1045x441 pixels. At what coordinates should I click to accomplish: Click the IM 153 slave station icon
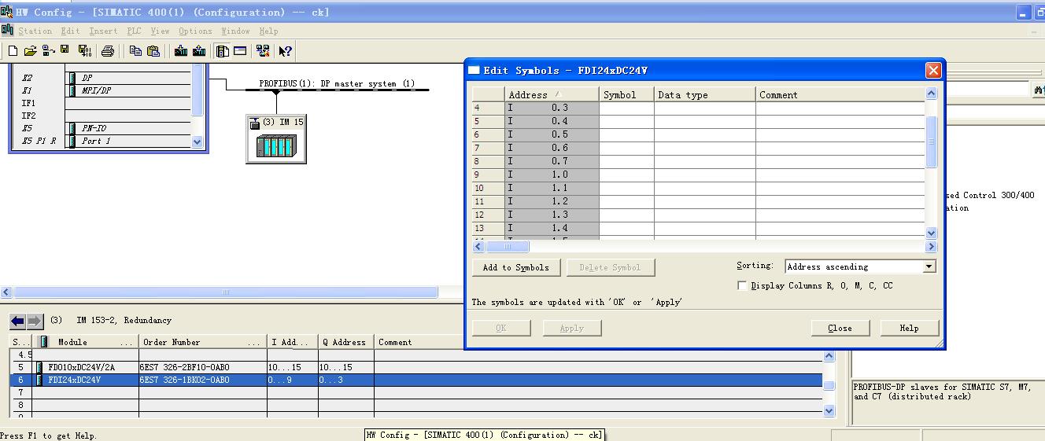pos(275,146)
